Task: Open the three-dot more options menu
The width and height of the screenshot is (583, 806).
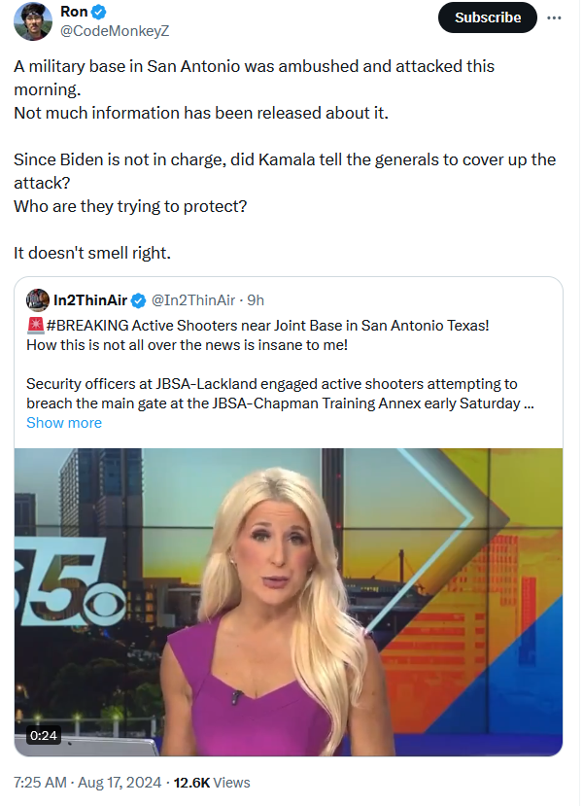Action: [x=554, y=18]
